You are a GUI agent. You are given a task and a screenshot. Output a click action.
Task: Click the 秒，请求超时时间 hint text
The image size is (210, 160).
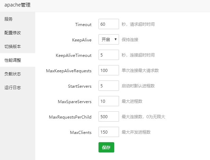click(138, 24)
